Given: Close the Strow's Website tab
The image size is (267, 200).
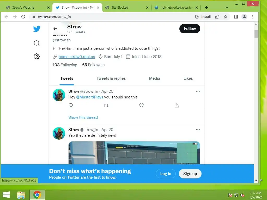Looking at the screenshot, I should click(48, 8).
